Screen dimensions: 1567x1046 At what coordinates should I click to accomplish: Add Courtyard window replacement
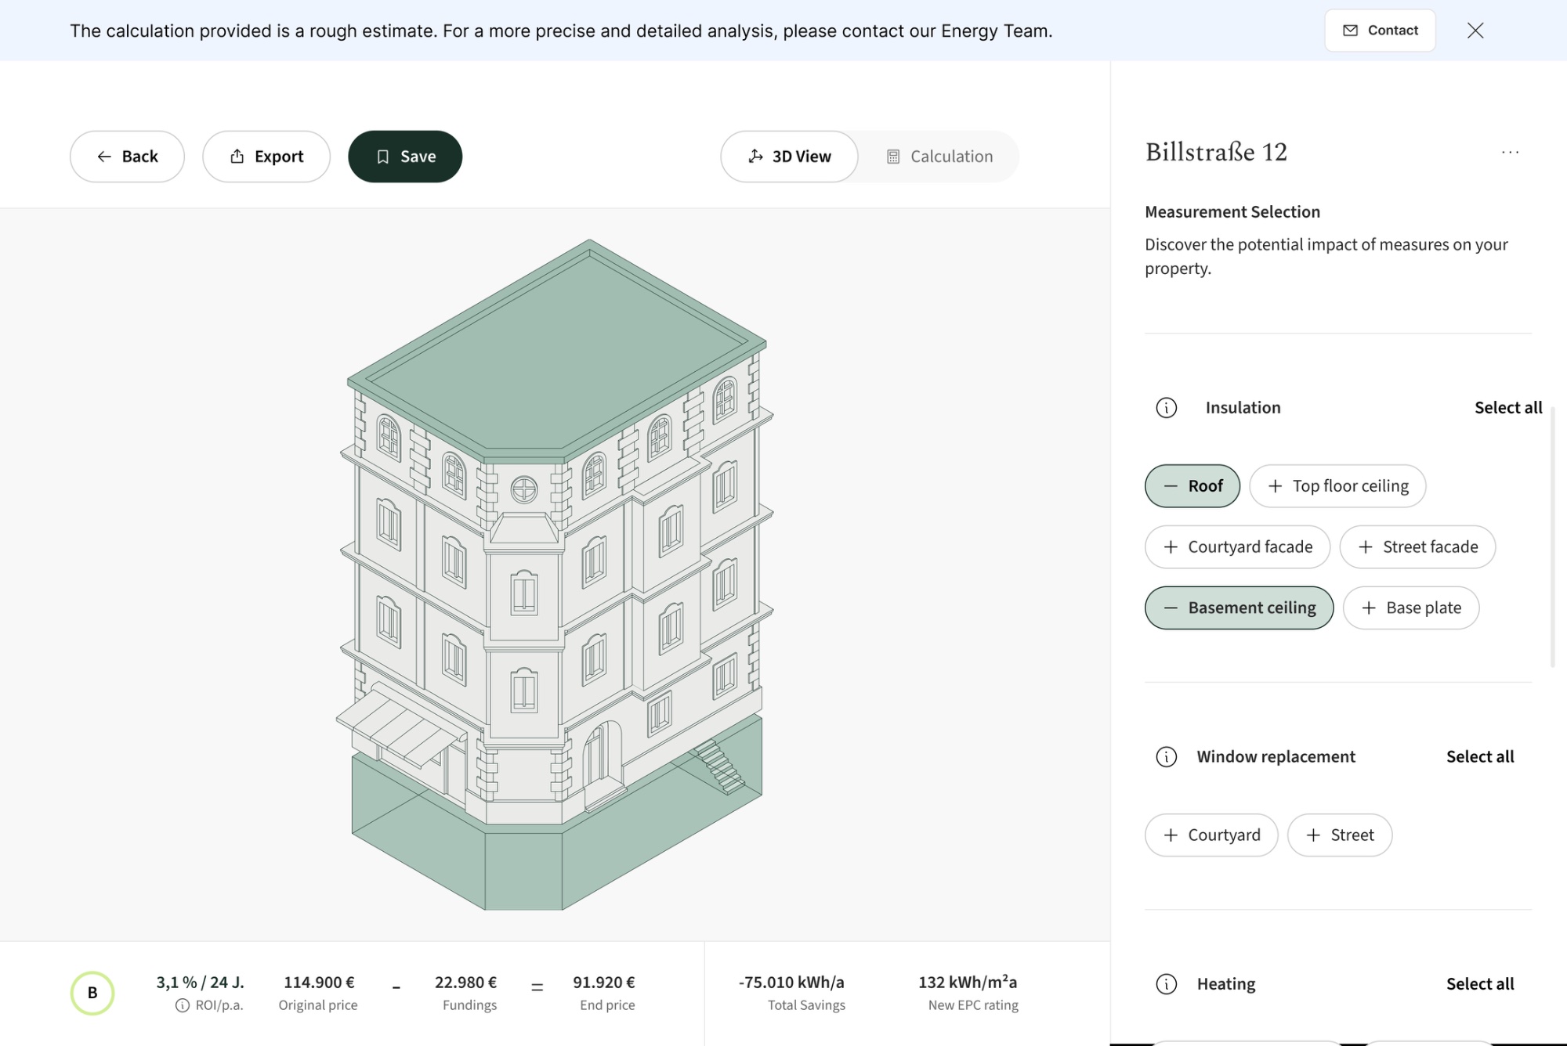coord(1211,835)
